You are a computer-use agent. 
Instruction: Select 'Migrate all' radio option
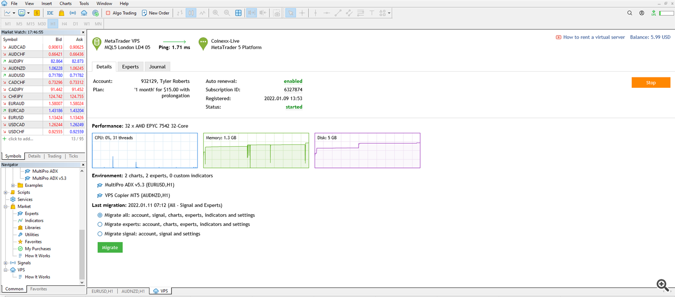[100, 215]
